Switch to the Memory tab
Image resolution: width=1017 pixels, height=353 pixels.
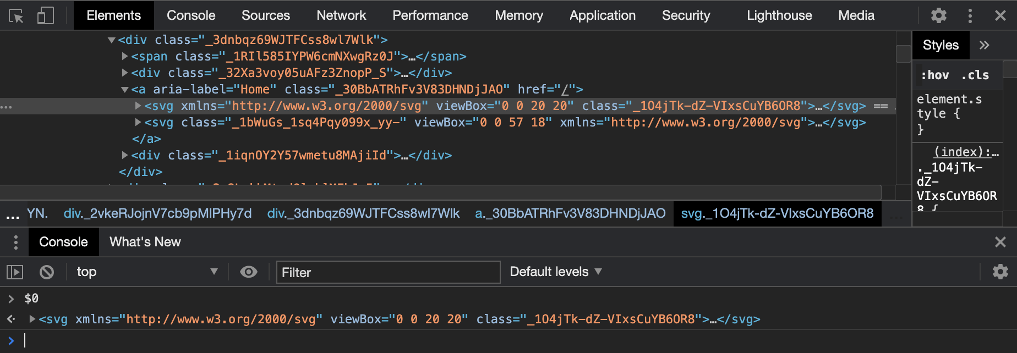(519, 15)
